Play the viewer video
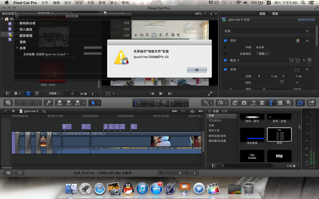 (161, 94)
